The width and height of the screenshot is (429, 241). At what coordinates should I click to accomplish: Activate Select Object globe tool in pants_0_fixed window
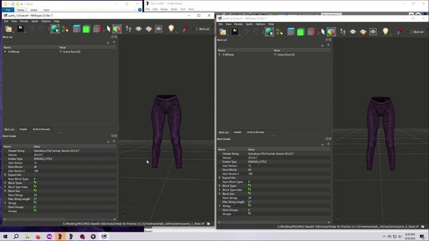pyautogui.click(x=269, y=31)
